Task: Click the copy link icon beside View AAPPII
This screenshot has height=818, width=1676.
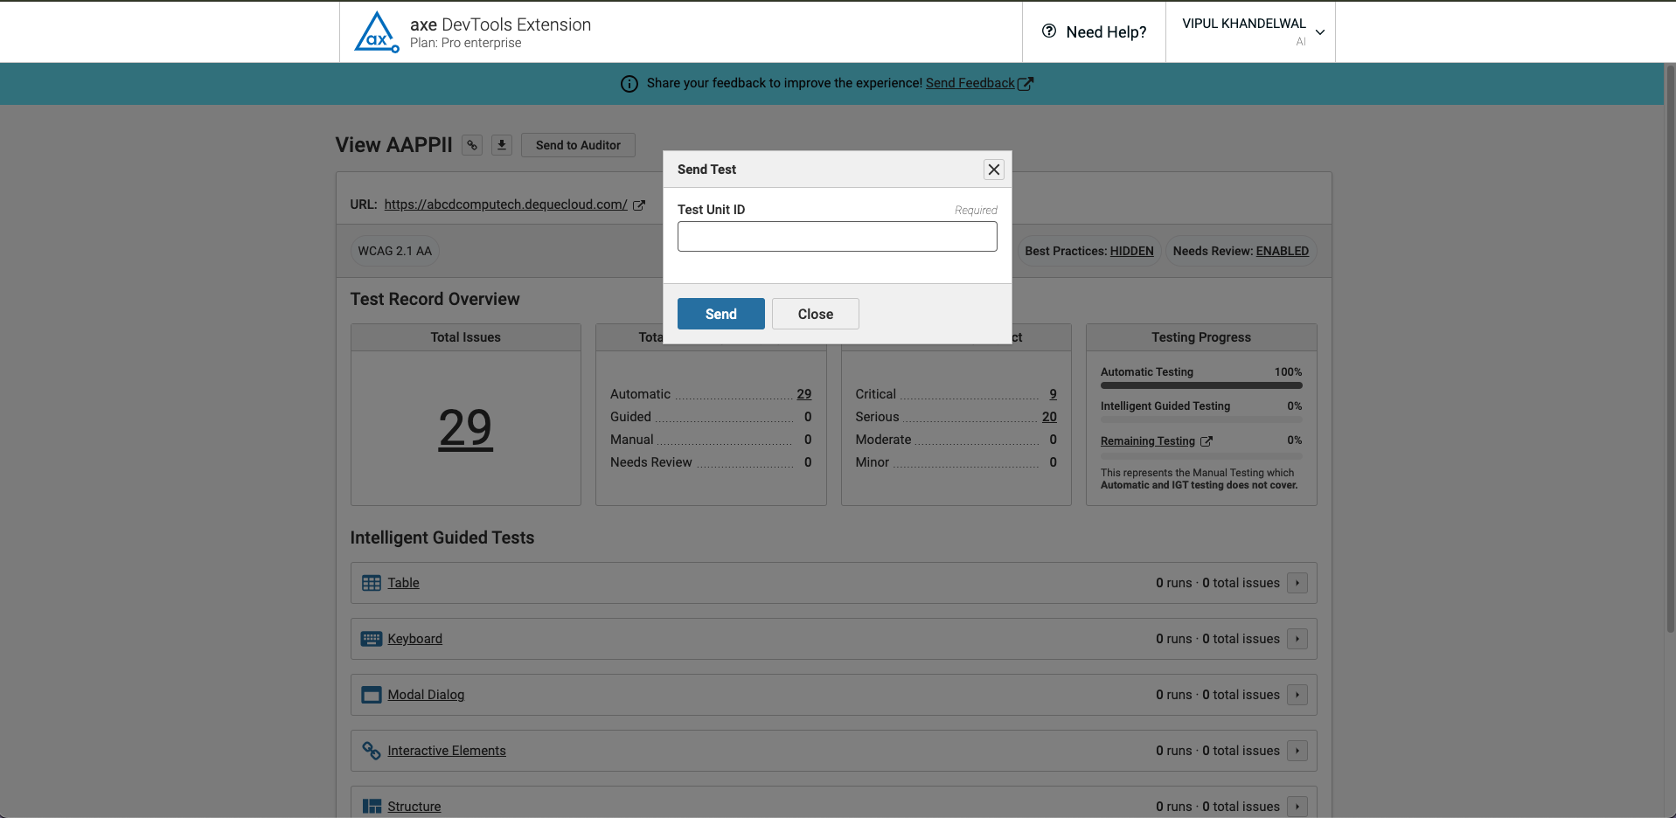Action: tap(472, 145)
